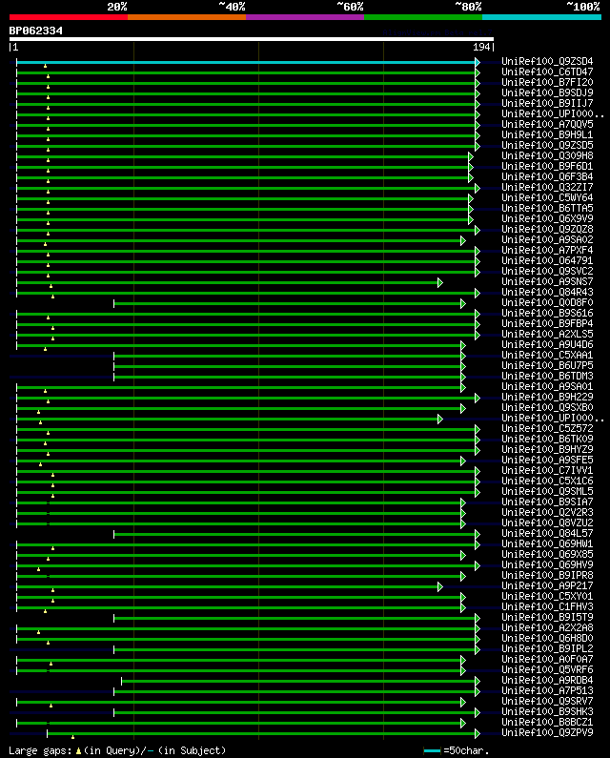610x758 pixels.
Task: Select the UniRef100_A9SA01 label
Action: tap(547, 387)
